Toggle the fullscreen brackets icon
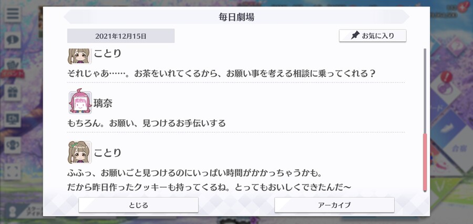The image size is (473, 224). [13, 171]
